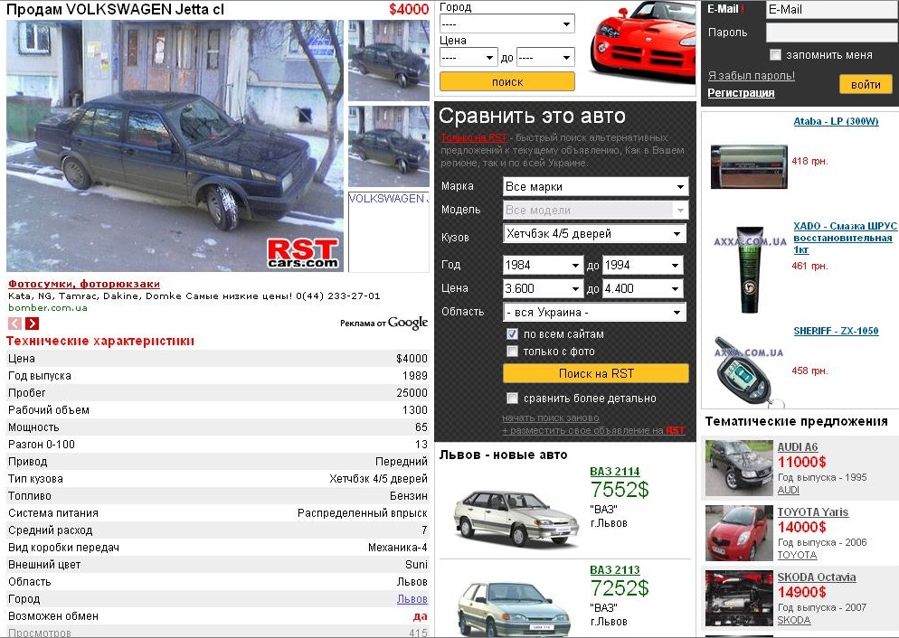
Task: Open the 'Регистрация' link
Action: [741, 93]
